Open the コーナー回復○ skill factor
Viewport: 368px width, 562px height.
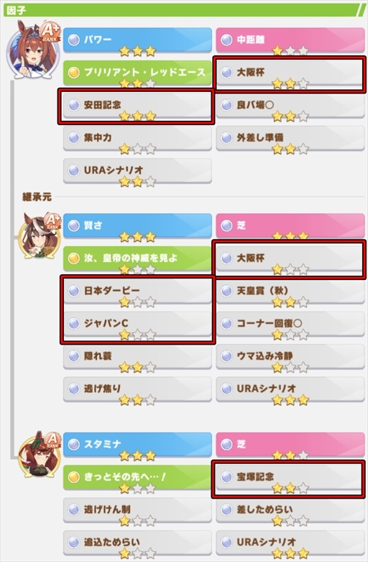pyautogui.click(x=290, y=325)
